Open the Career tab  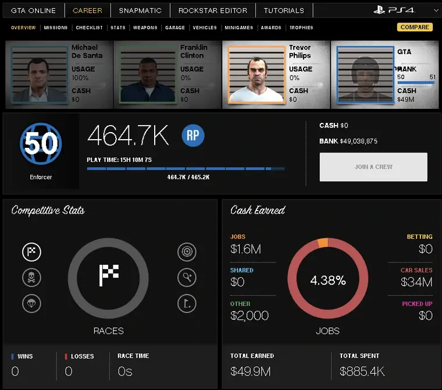[x=87, y=10]
